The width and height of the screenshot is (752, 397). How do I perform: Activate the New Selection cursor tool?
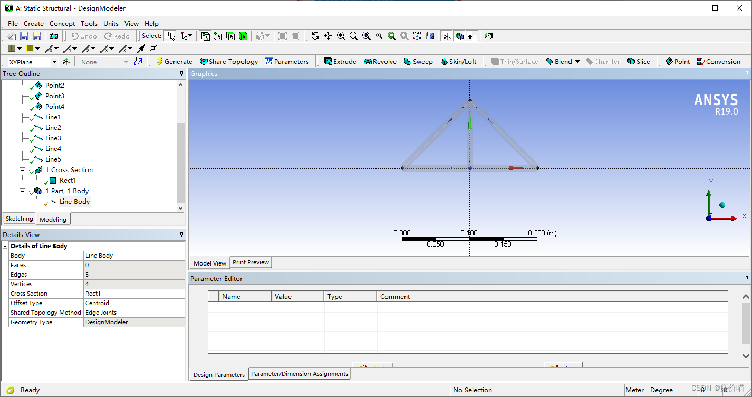tap(170, 36)
